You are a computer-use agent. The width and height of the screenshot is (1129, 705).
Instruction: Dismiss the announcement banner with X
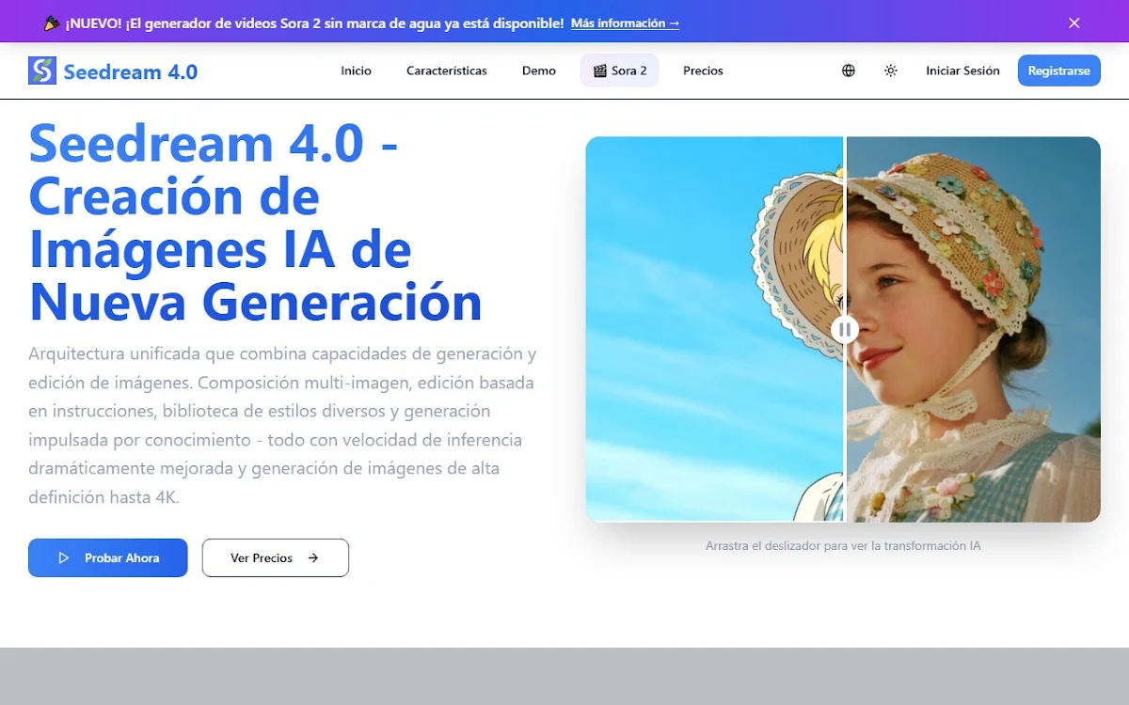(x=1074, y=23)
